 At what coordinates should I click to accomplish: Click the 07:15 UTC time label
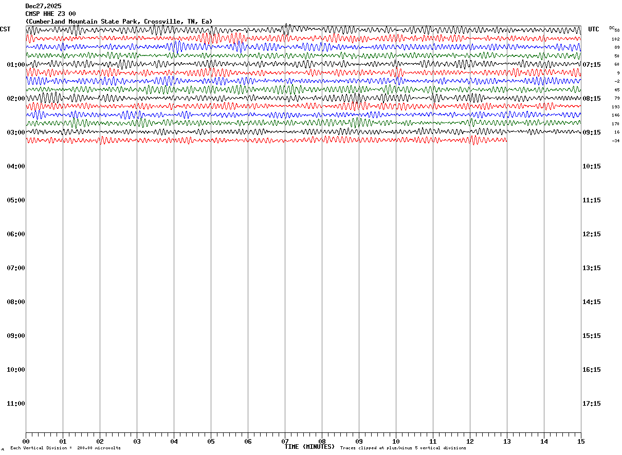(x=592, y=65)
